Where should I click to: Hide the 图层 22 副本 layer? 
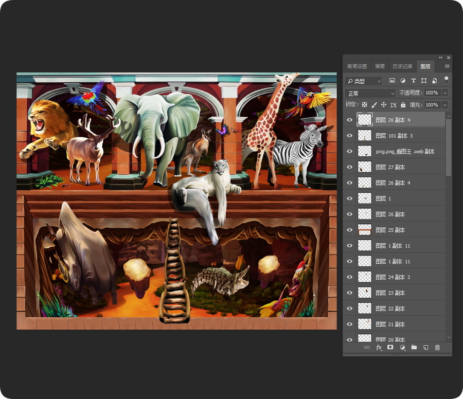tap(350, 309)
